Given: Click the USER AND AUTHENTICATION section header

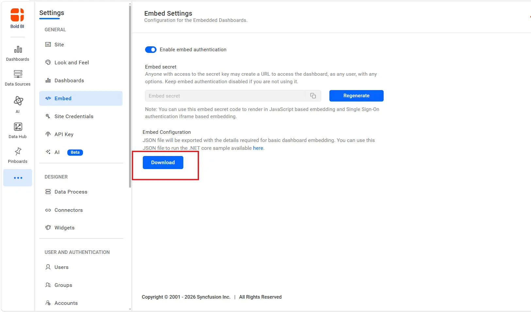Looking at the screenshot, I should (77, 252).
